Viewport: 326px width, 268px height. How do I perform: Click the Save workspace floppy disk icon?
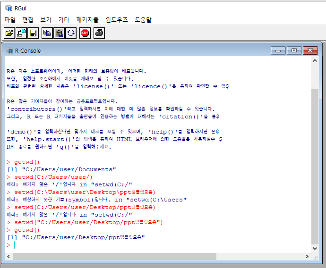tap(33, 33)
